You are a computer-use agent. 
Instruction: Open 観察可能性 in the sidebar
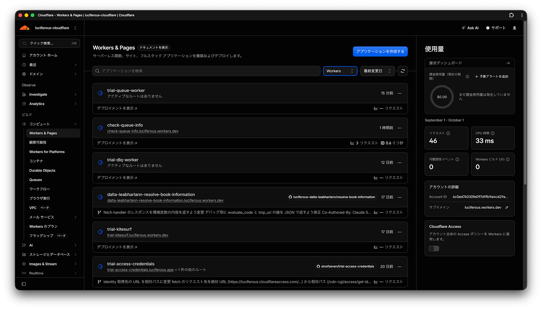[x=38, y=143]
